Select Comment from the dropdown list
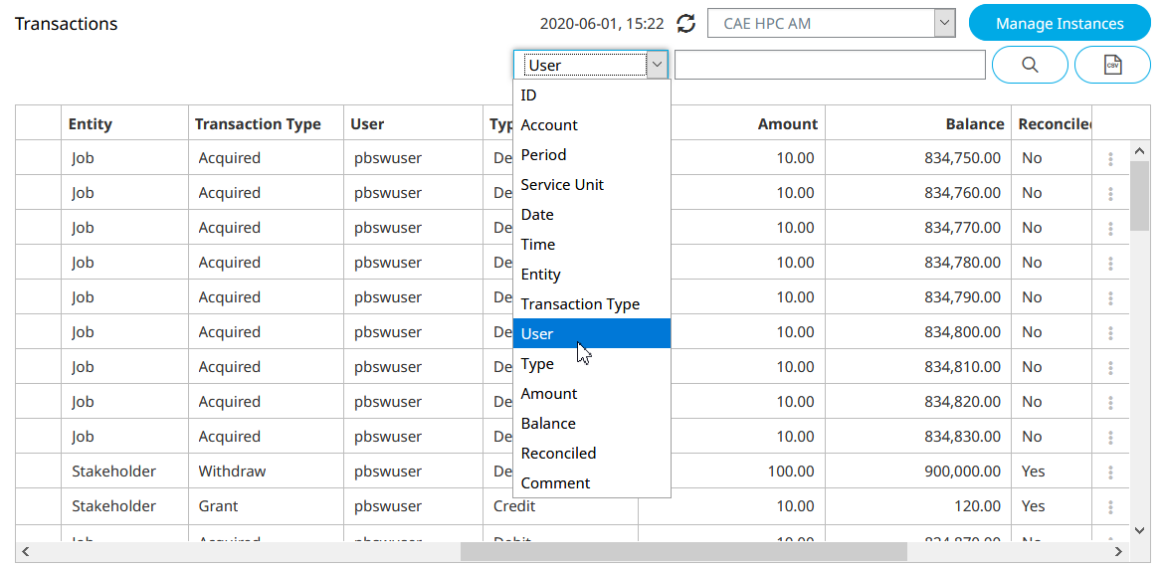The image size is (1162, 568). 555,483
